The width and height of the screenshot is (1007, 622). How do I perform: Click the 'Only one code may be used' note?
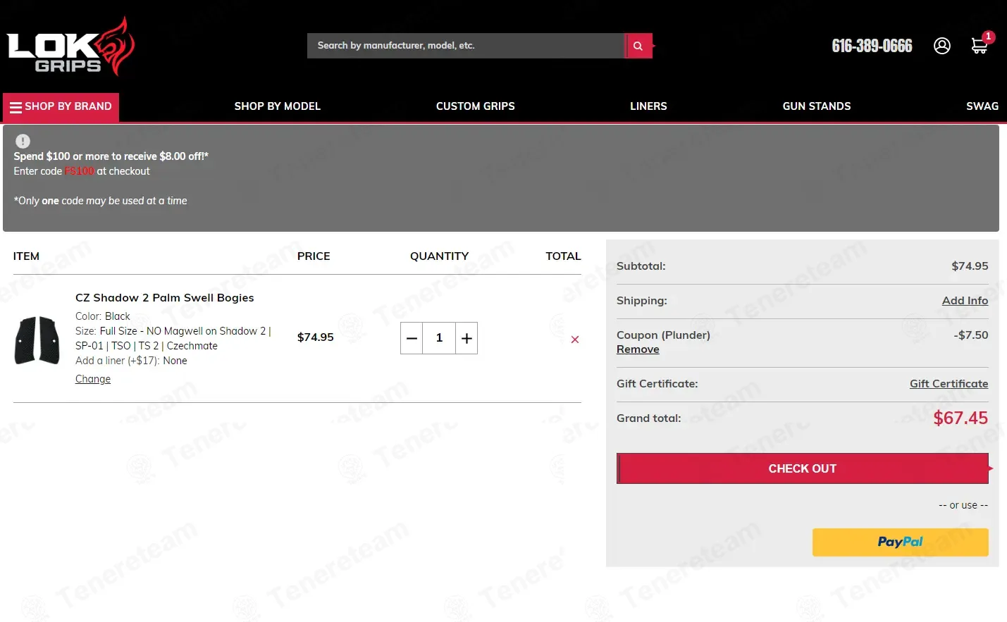pos(101,201)
